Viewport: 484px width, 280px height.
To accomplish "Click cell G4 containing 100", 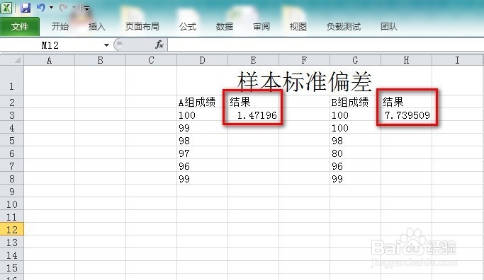I will 355,128.
